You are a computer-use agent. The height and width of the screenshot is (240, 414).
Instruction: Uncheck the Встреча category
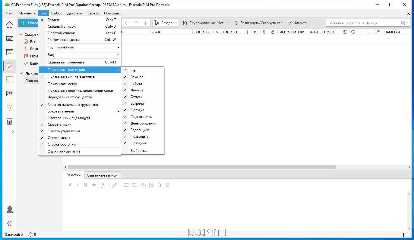tap(143, 103)
